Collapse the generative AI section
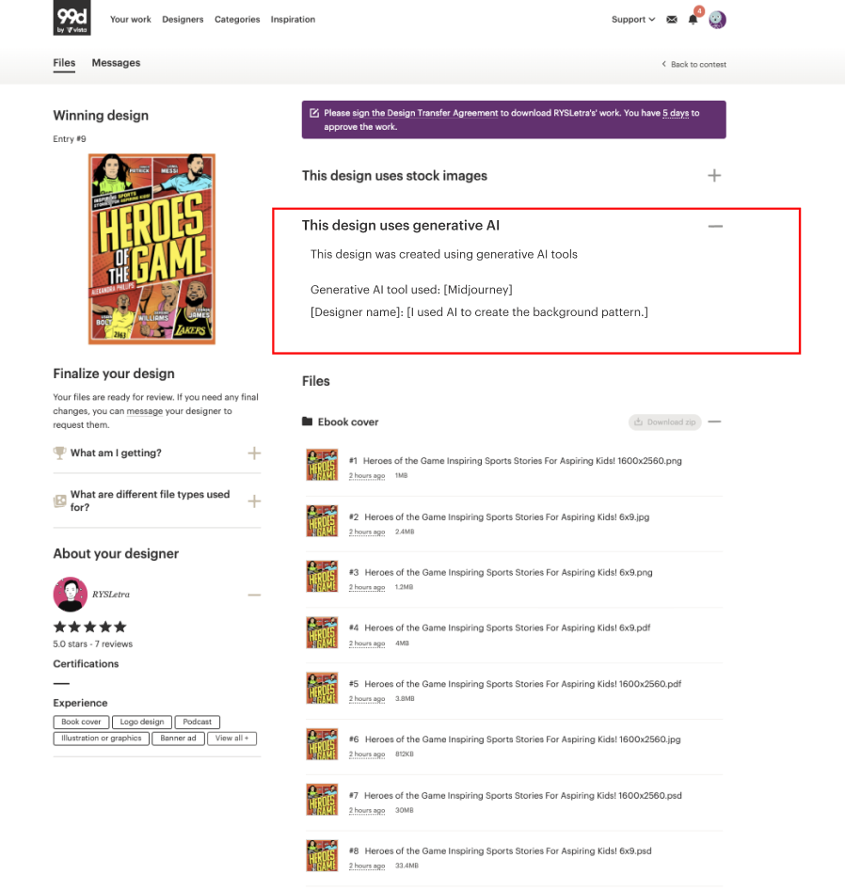Viewport: 845px width, 890px height. click(x=715, y=226)
